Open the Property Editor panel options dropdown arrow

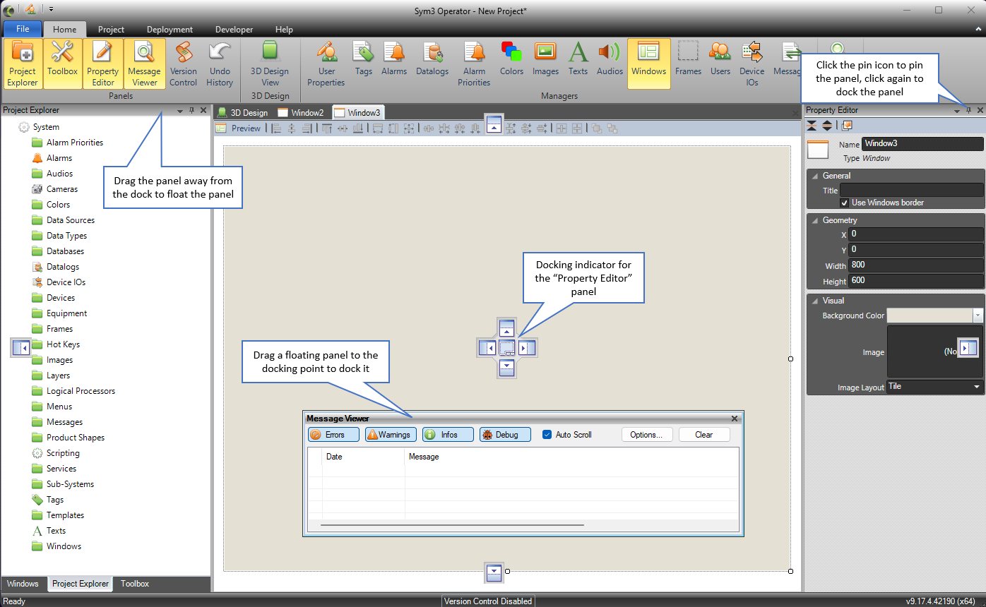tap(957, 111)
